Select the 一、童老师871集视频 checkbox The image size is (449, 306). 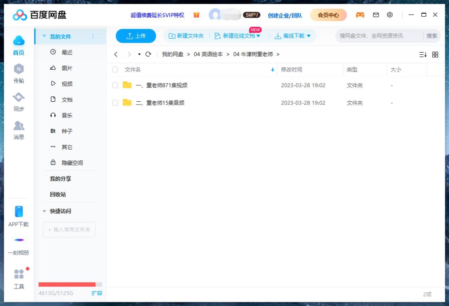(115, 85)
